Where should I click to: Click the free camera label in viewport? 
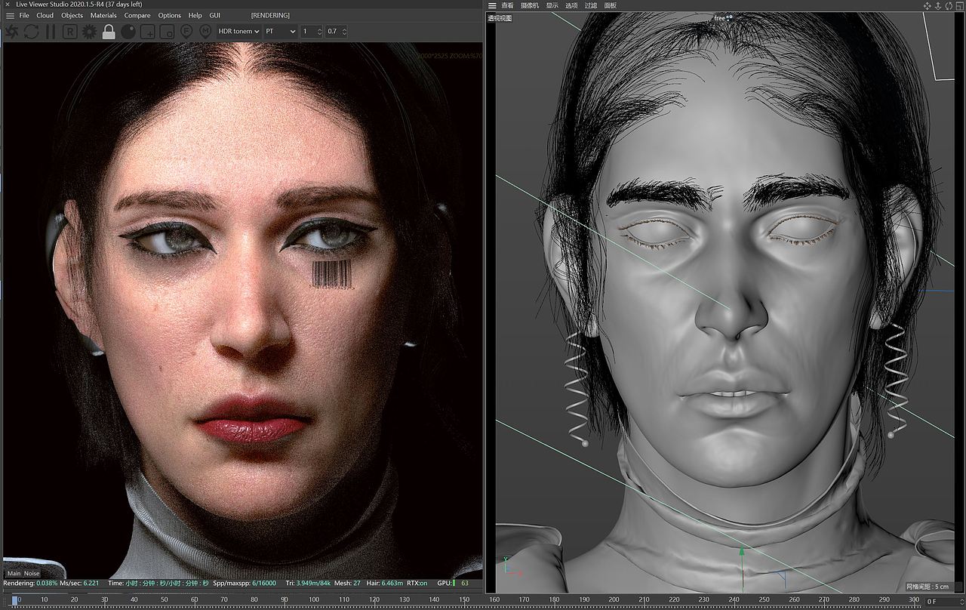coord(723,17)
